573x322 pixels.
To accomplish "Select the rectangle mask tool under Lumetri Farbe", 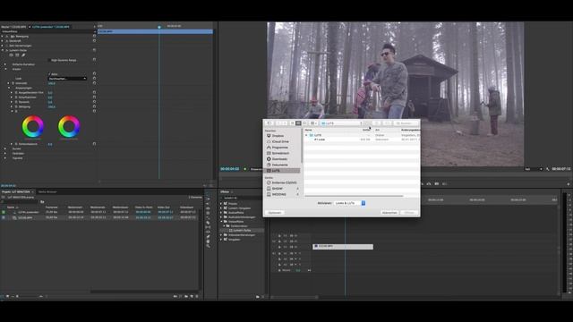I will coord(17,55).
